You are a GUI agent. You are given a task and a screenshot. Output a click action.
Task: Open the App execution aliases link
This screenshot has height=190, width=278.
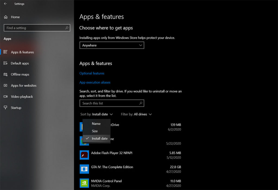pos(95,82)
